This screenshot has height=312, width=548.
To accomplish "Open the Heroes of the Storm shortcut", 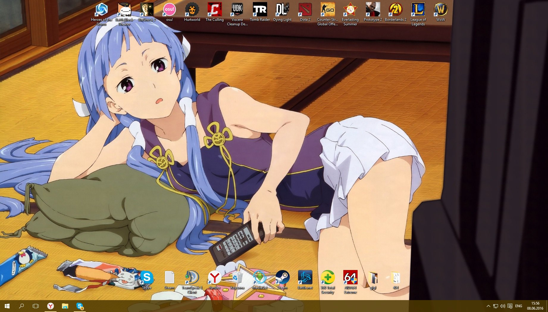I will pyautogui.click(x=101, y=14).
